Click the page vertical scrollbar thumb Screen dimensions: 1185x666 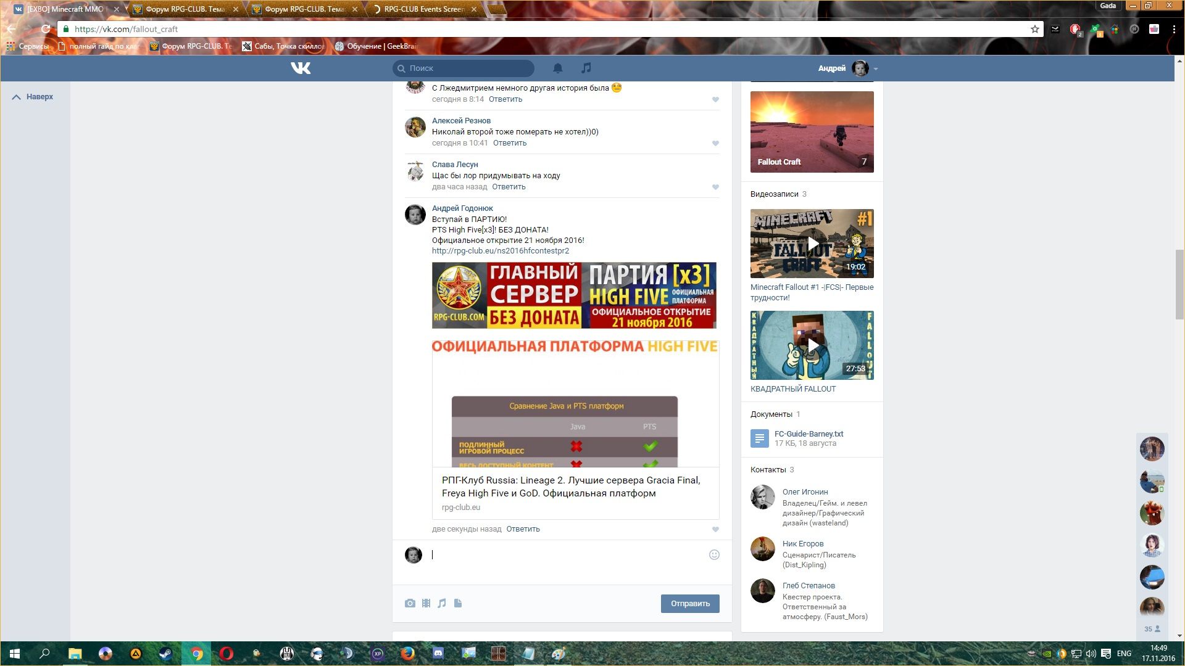1179,284
